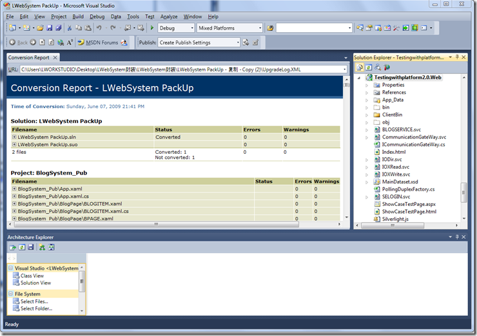The height and width of the screenshot is (336, 477).
Task: Click web browser Forward arrow icon
Action: (33, 42)
